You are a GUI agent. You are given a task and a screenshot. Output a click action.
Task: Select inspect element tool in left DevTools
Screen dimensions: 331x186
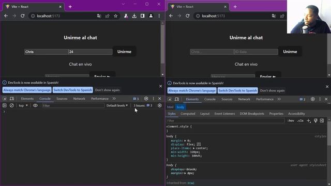pos(5,99)
